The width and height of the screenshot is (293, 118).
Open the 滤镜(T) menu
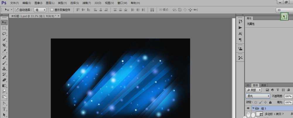(86, 3)
